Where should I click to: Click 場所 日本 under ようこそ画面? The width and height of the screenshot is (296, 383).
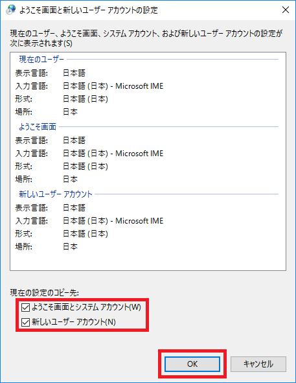pos(71,180)
